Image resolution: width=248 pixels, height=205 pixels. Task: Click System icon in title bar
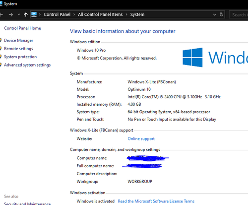coord(1,3)
